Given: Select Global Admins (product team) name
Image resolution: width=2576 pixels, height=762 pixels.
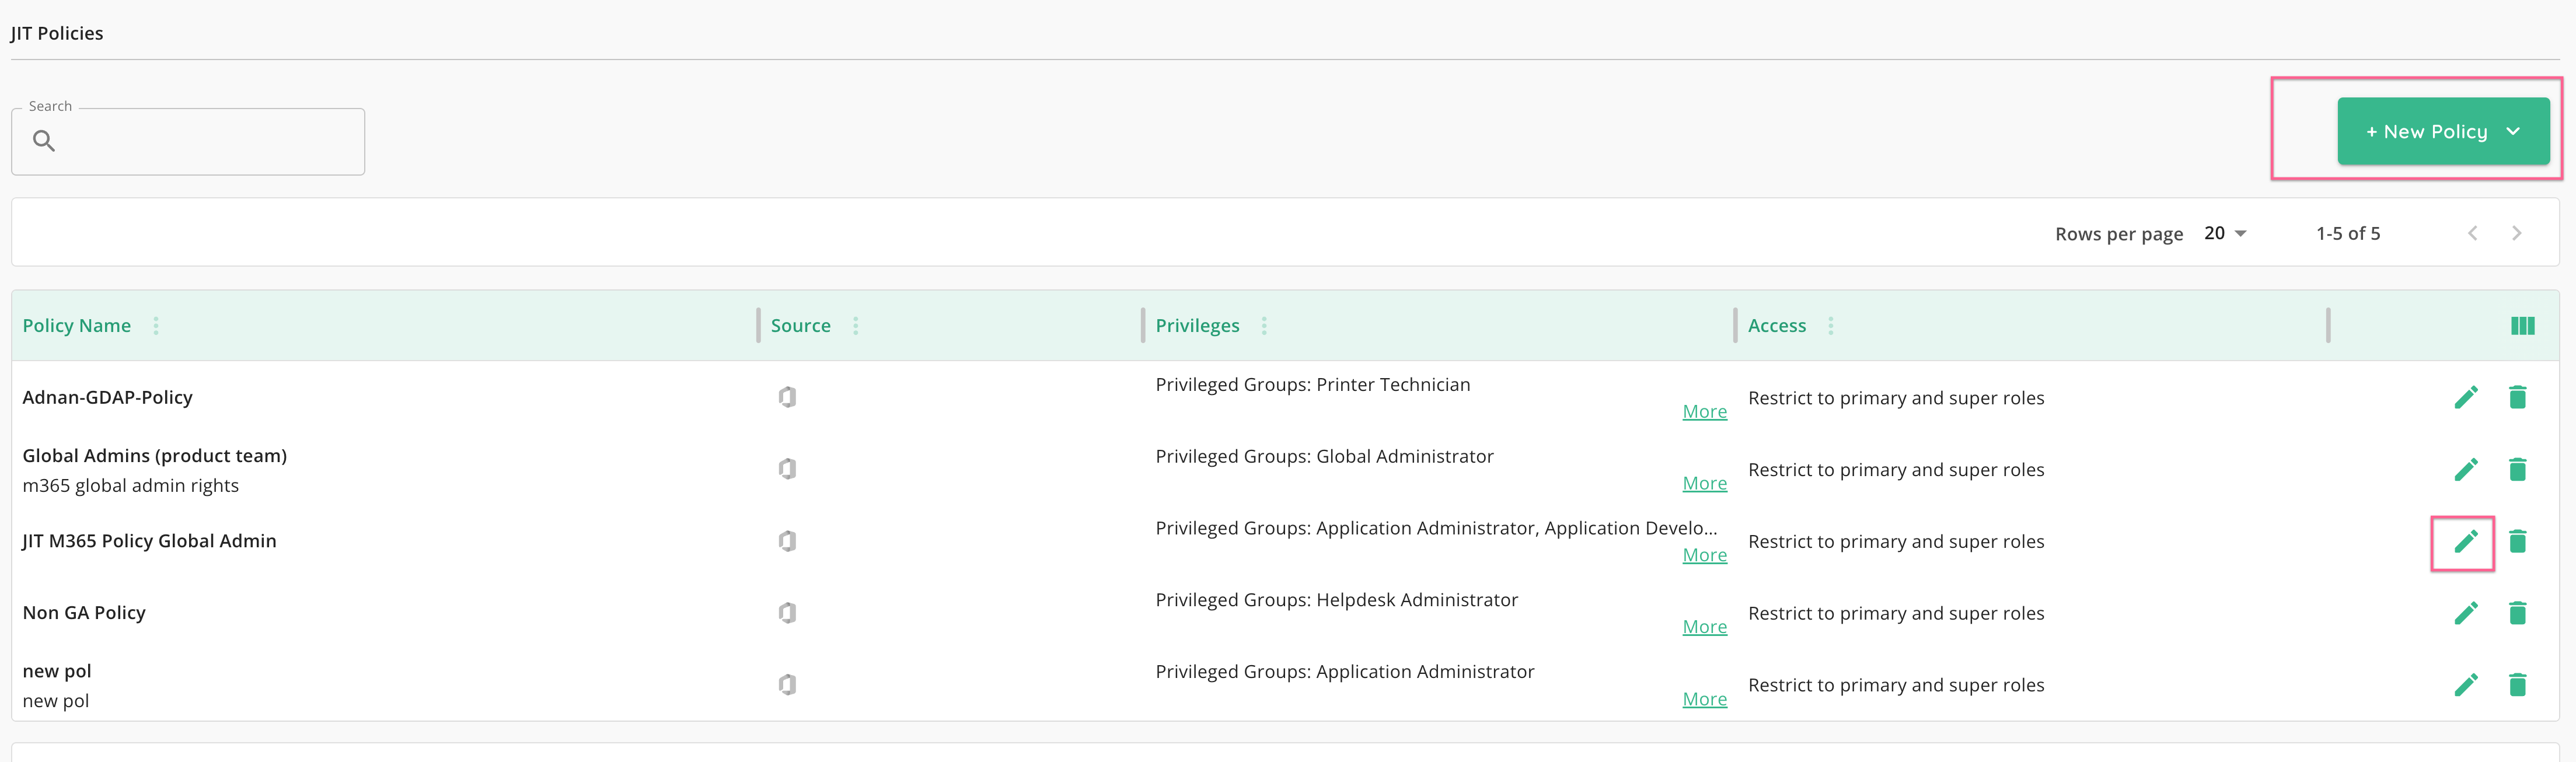Looking at the screenshot, I should [x=155, y=456].
